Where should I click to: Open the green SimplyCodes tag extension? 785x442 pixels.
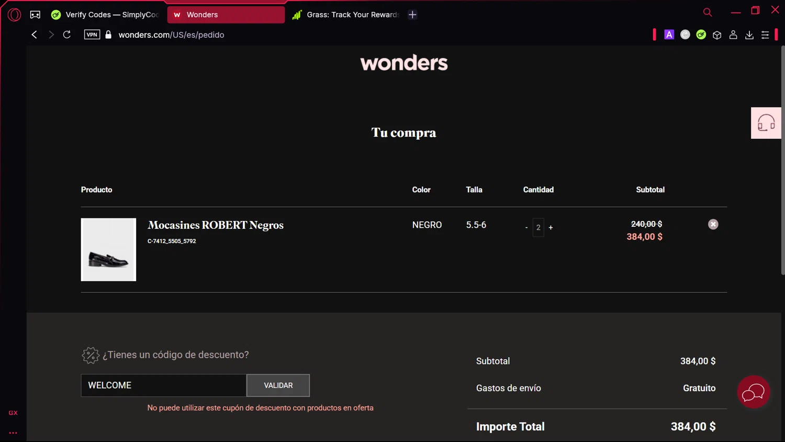(x=701, y=35)
